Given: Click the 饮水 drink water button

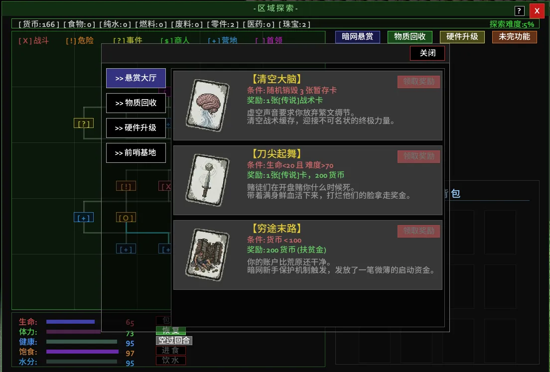Looking at the screenshot, I should point(171,360).
